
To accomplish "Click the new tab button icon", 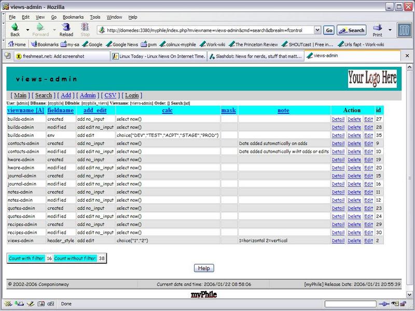I will (8, 56).
